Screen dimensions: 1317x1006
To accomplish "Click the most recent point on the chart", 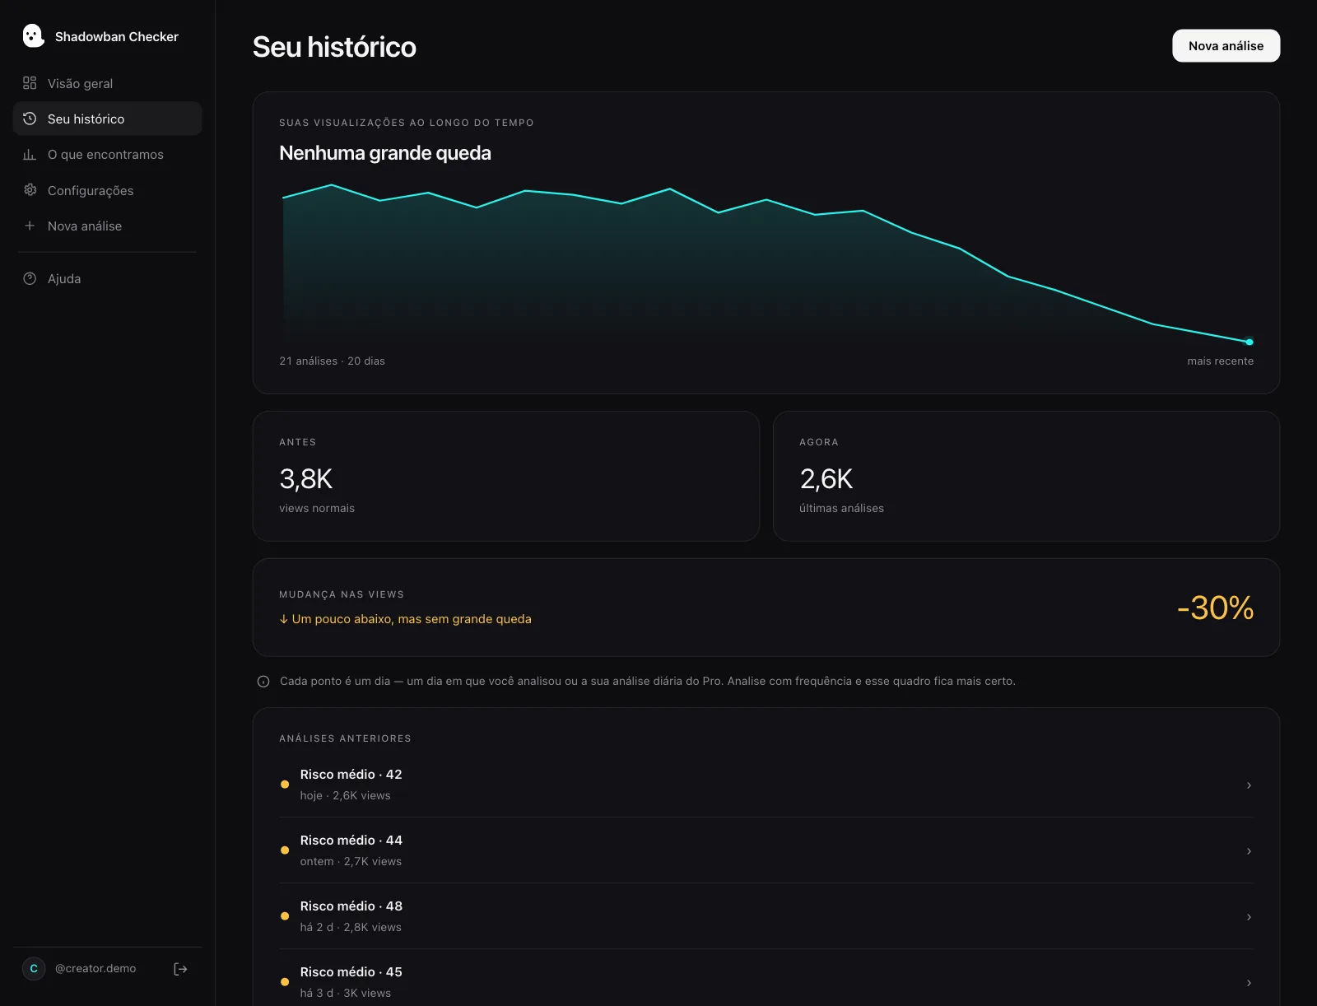I will 1250,342.
